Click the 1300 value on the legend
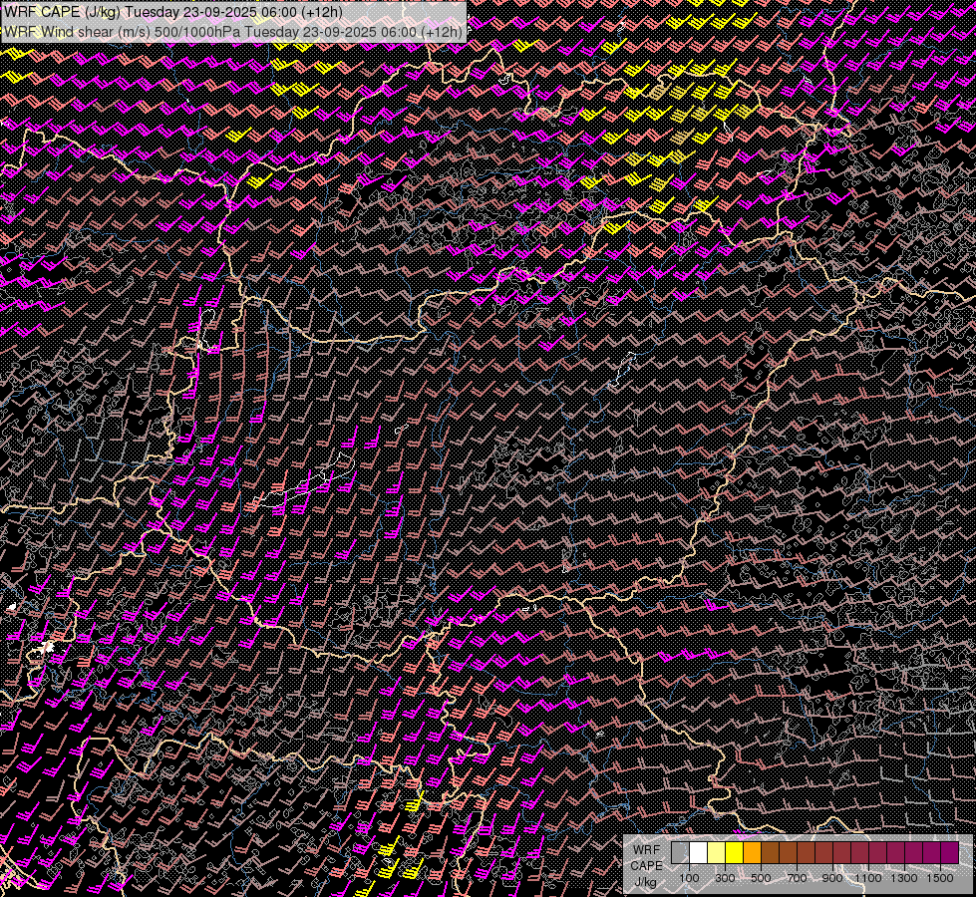 click(x=904, y=878)
